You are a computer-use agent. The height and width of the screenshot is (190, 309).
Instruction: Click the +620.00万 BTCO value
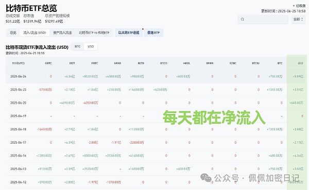pyautogui.click(x=160, y=89)
